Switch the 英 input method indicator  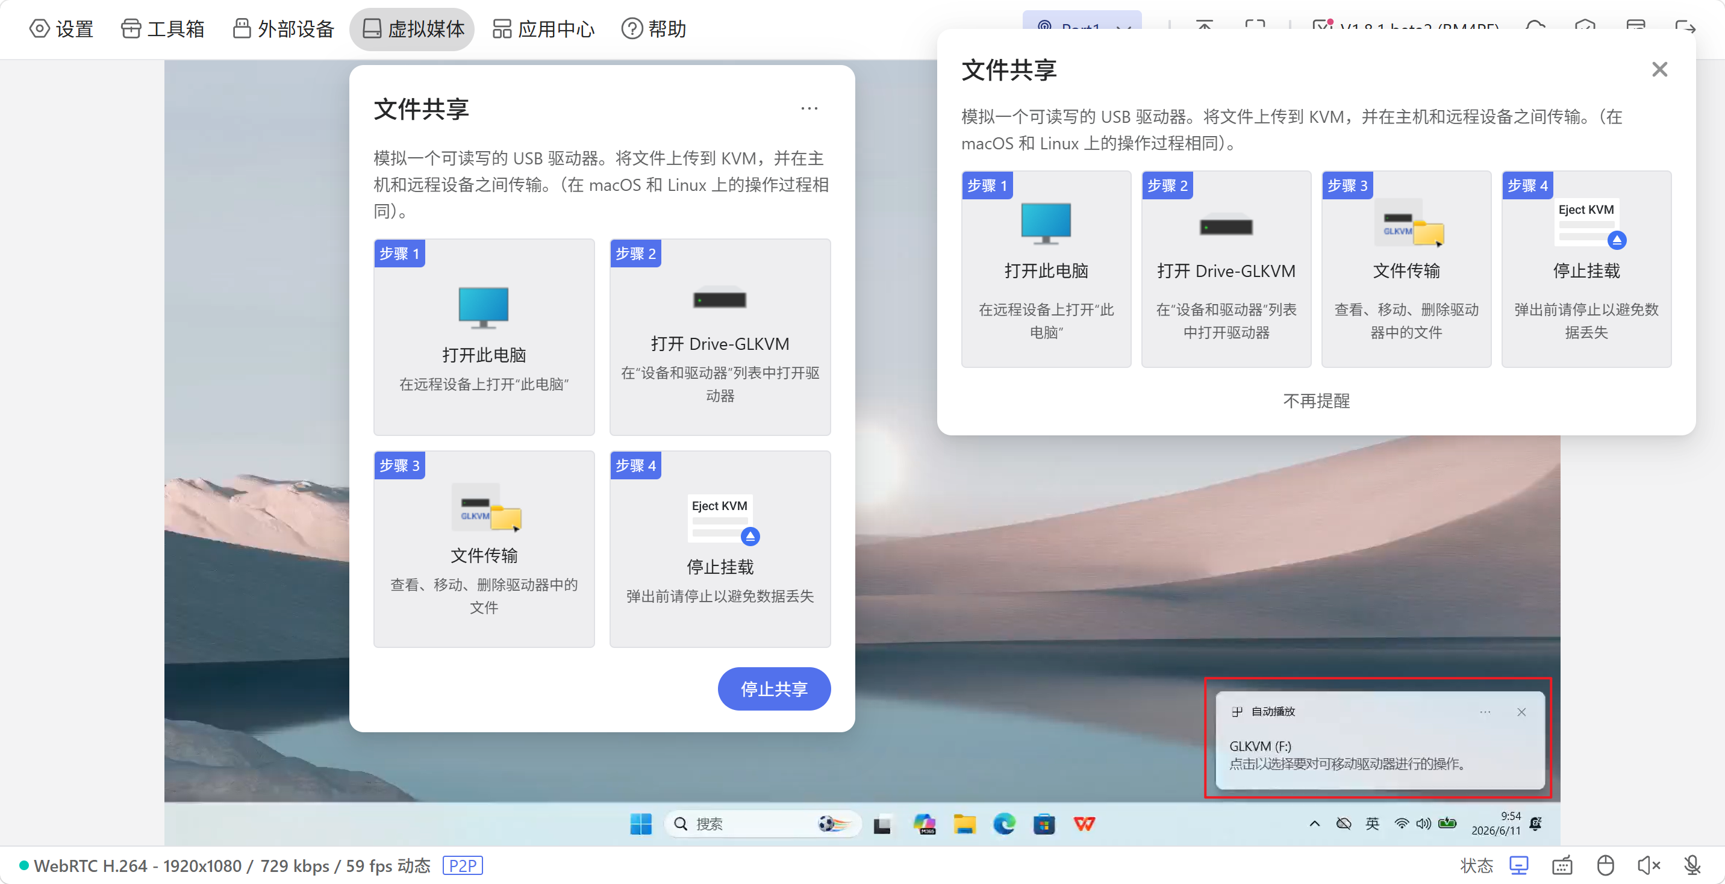(x=1372, y=824)
